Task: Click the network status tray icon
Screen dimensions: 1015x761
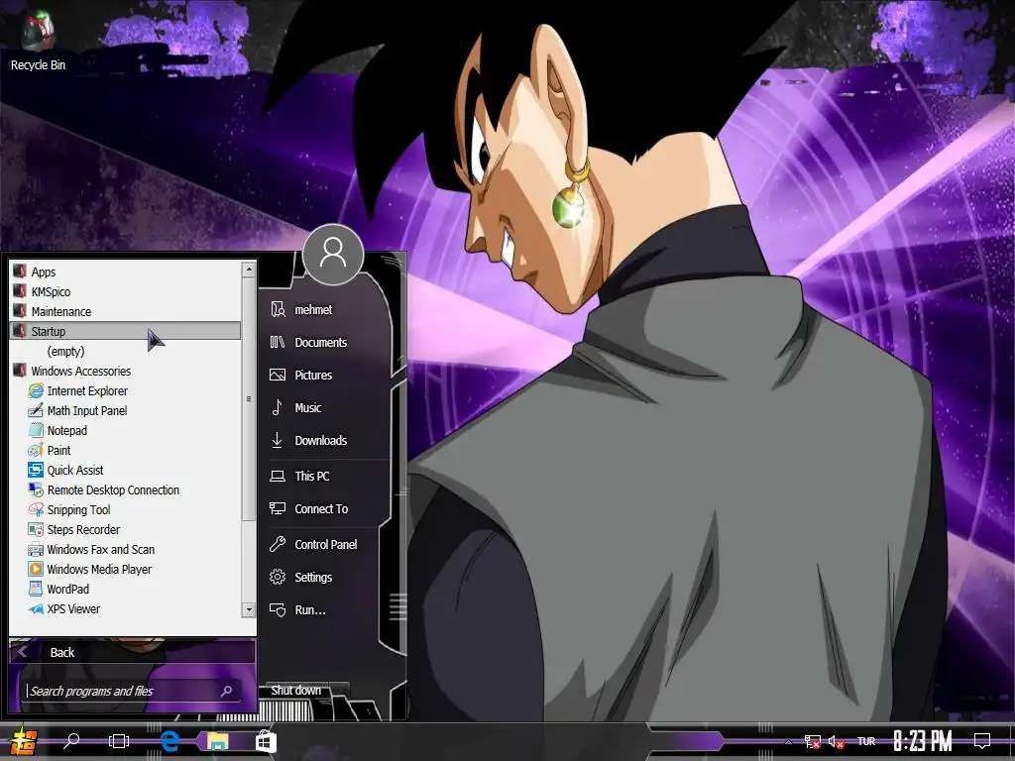Action: point(813,741)
